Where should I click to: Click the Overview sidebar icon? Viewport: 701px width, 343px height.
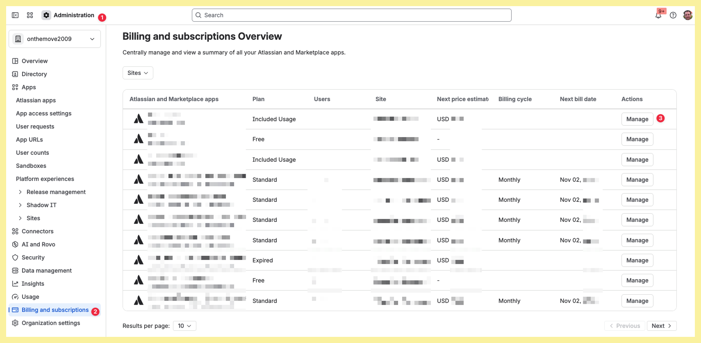click(15, 61)
